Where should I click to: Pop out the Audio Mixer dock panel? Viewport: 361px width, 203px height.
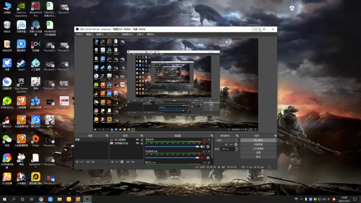[212, 136]
